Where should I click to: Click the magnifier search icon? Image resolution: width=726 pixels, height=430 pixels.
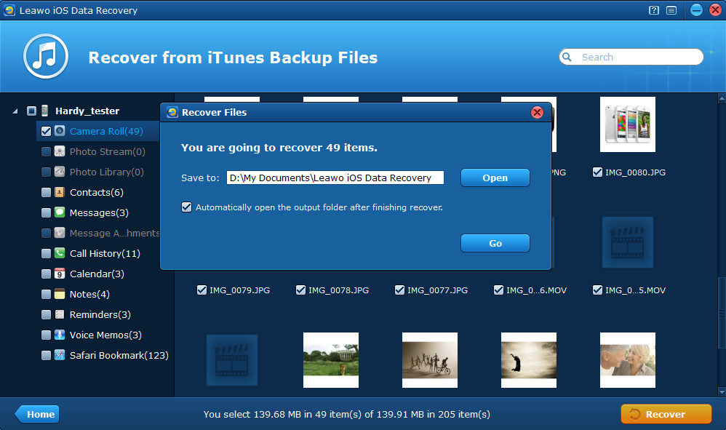pos(567,57)
